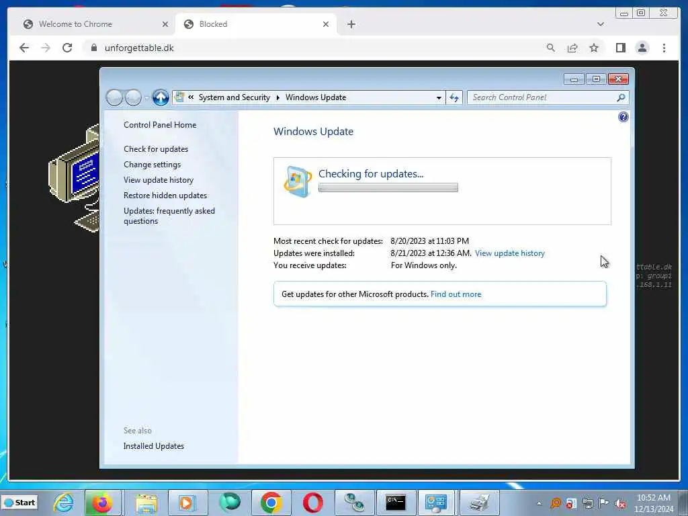Image resolution: width=688 pixels, height=516 pixels.
Task: Click the Windows Update heading
Action: point(313,132)
